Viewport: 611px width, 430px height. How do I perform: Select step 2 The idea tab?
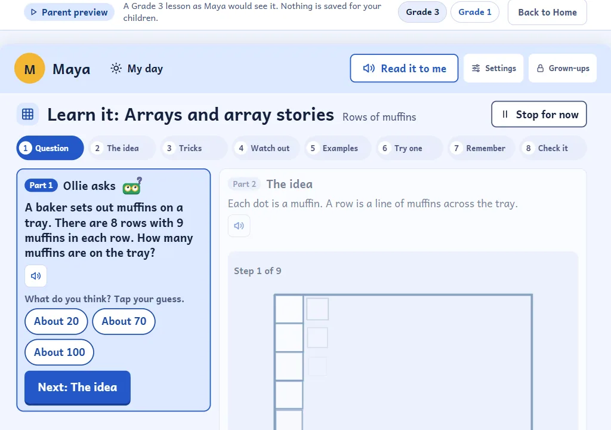coord(122,148)
